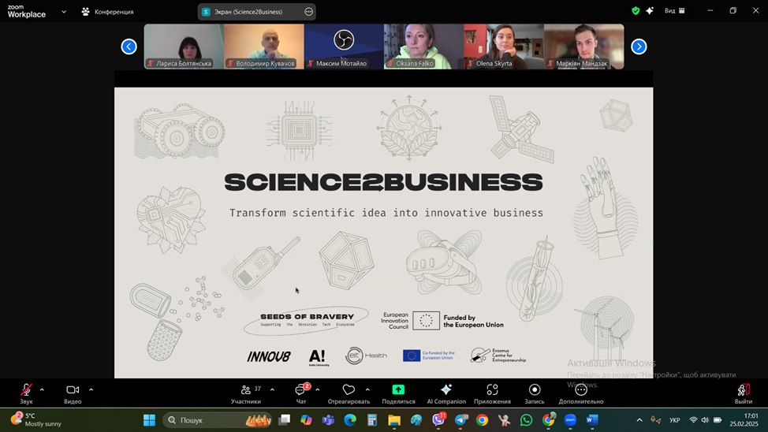
Task: Open Microsoft Word from the taskbar
Action: pyautogui.click(x=592, y=420)
